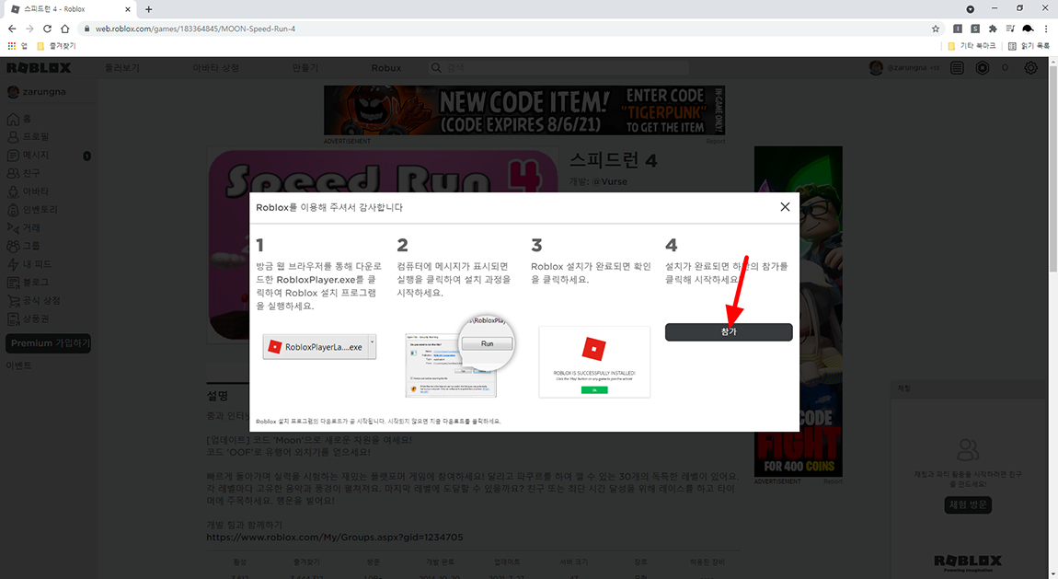Close the 스피드런 4 - Roblox tab

[x=128, y=9]
